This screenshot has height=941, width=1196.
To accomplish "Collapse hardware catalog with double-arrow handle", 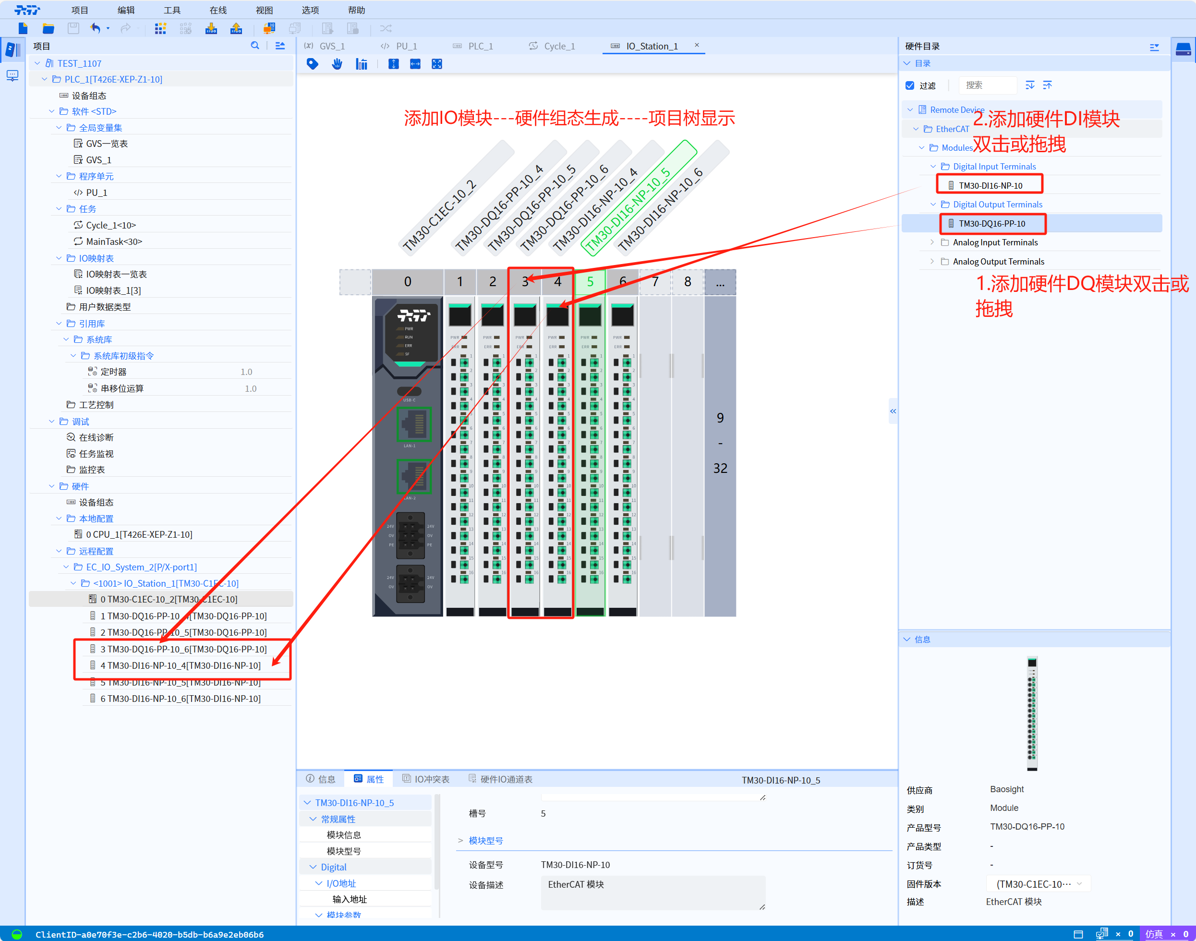I will tap(893, 411).
